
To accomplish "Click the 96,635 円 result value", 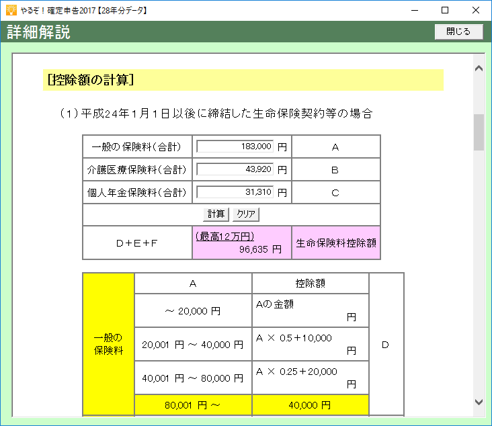I will (260, 249).
